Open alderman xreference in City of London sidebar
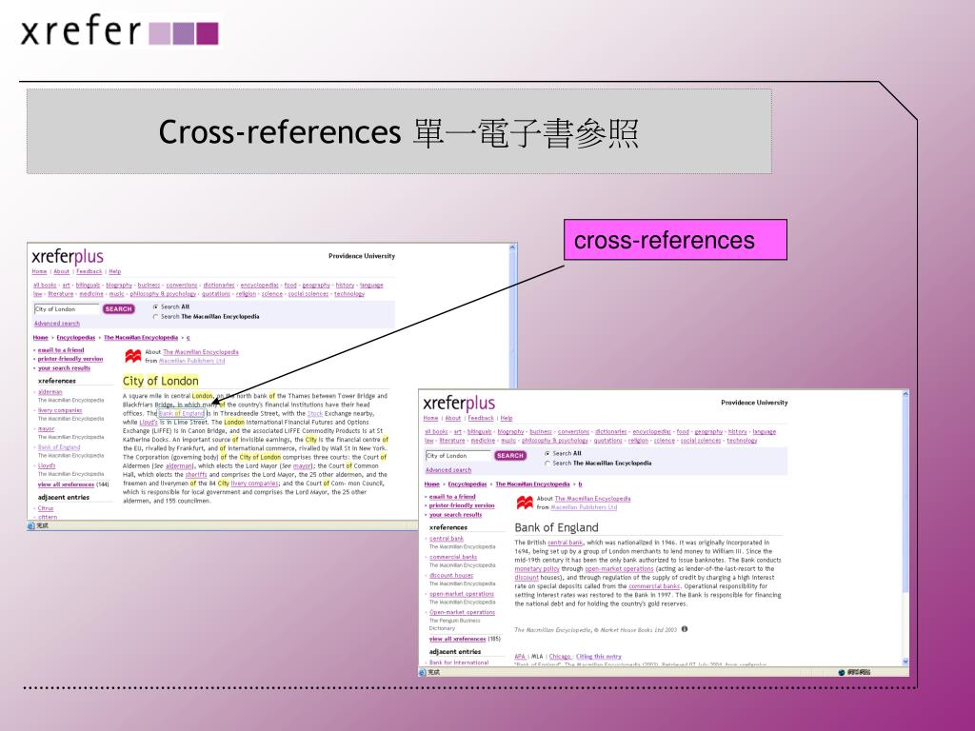975x731 pixels. point(50,392)
